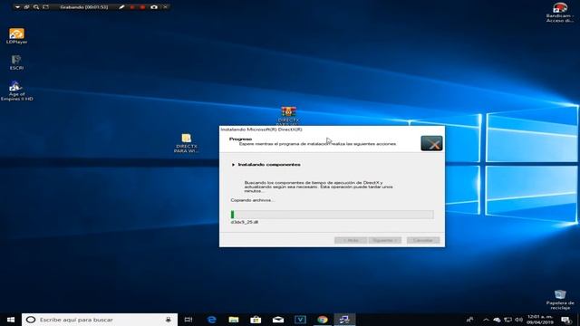This screenshot has height=326, width=580.
Task: Click the OneDrive cloud tray icon
Action: (x=497, y=320)
